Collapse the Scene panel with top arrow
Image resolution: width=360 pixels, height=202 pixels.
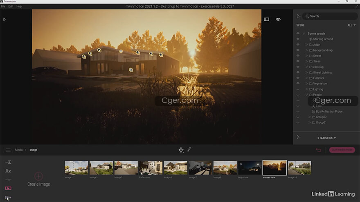(x=298, y=16)
